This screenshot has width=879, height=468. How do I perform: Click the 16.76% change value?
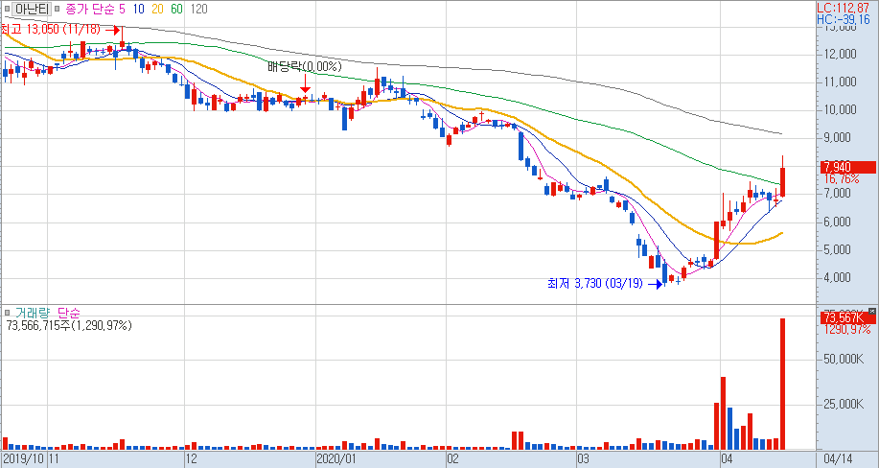842,179
